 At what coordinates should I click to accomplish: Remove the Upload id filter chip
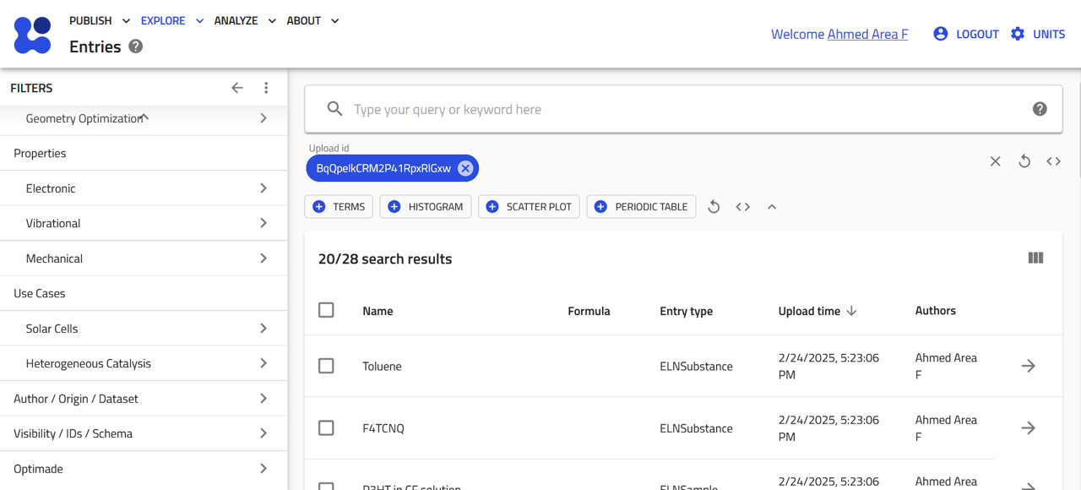[x=465, y=168]
